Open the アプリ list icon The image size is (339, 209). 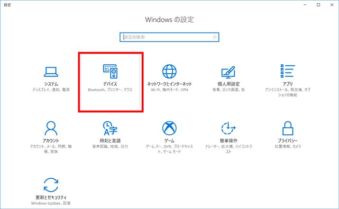(x=287, y=71)
